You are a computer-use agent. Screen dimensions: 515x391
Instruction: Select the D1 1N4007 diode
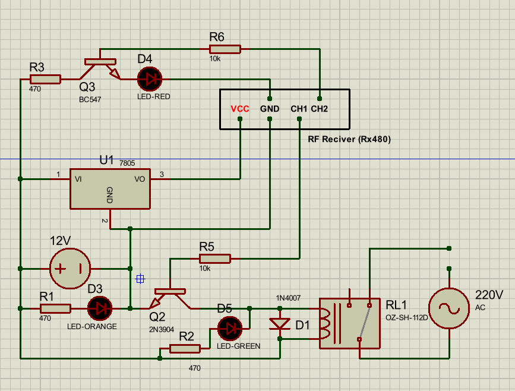(x=280, y=324)
